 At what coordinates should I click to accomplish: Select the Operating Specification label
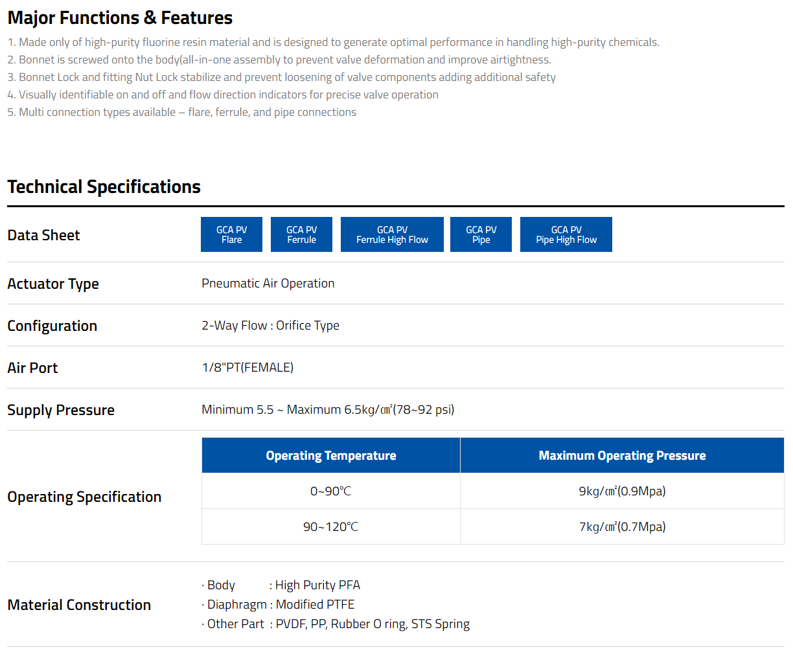tap(84, 497)
